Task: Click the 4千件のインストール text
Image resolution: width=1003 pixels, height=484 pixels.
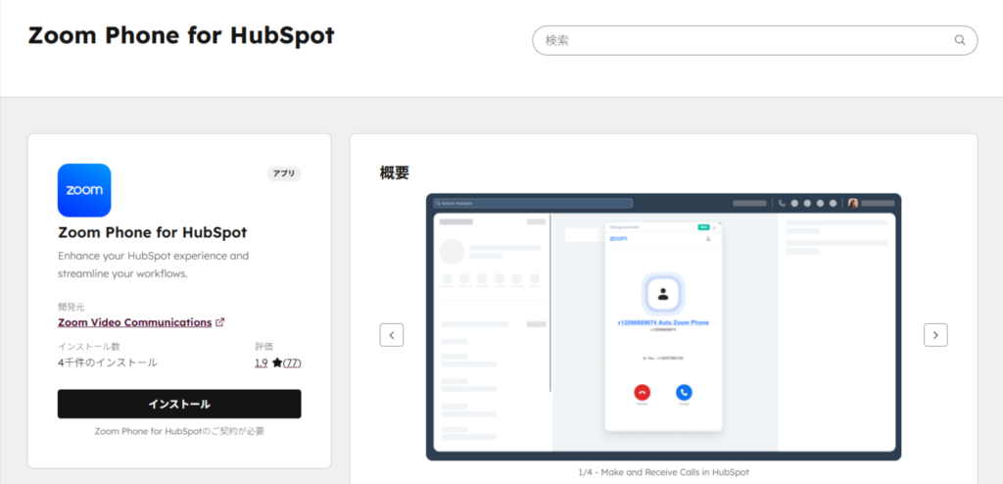Action: click(108, 363)
